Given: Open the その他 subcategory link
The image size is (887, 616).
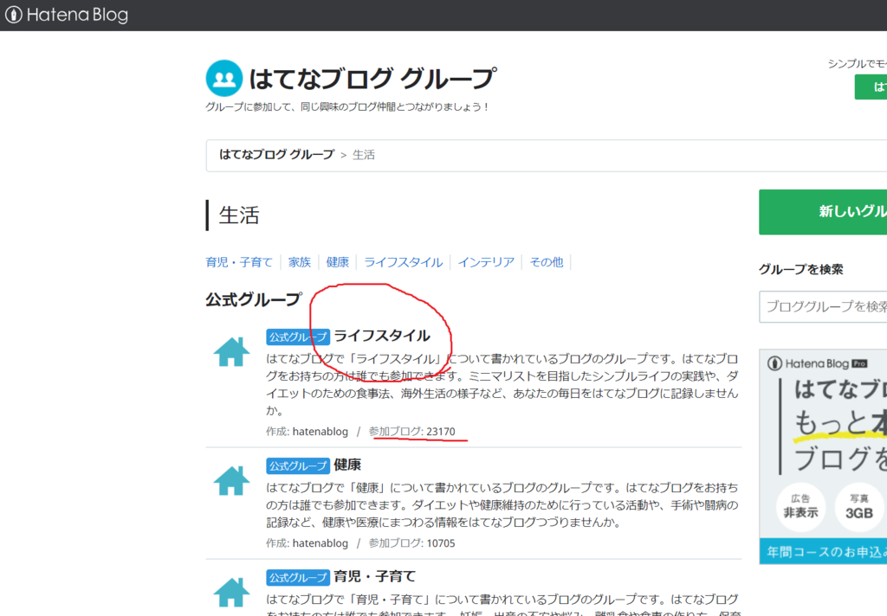Looking at the screenshot, I should tap(547, 262).
